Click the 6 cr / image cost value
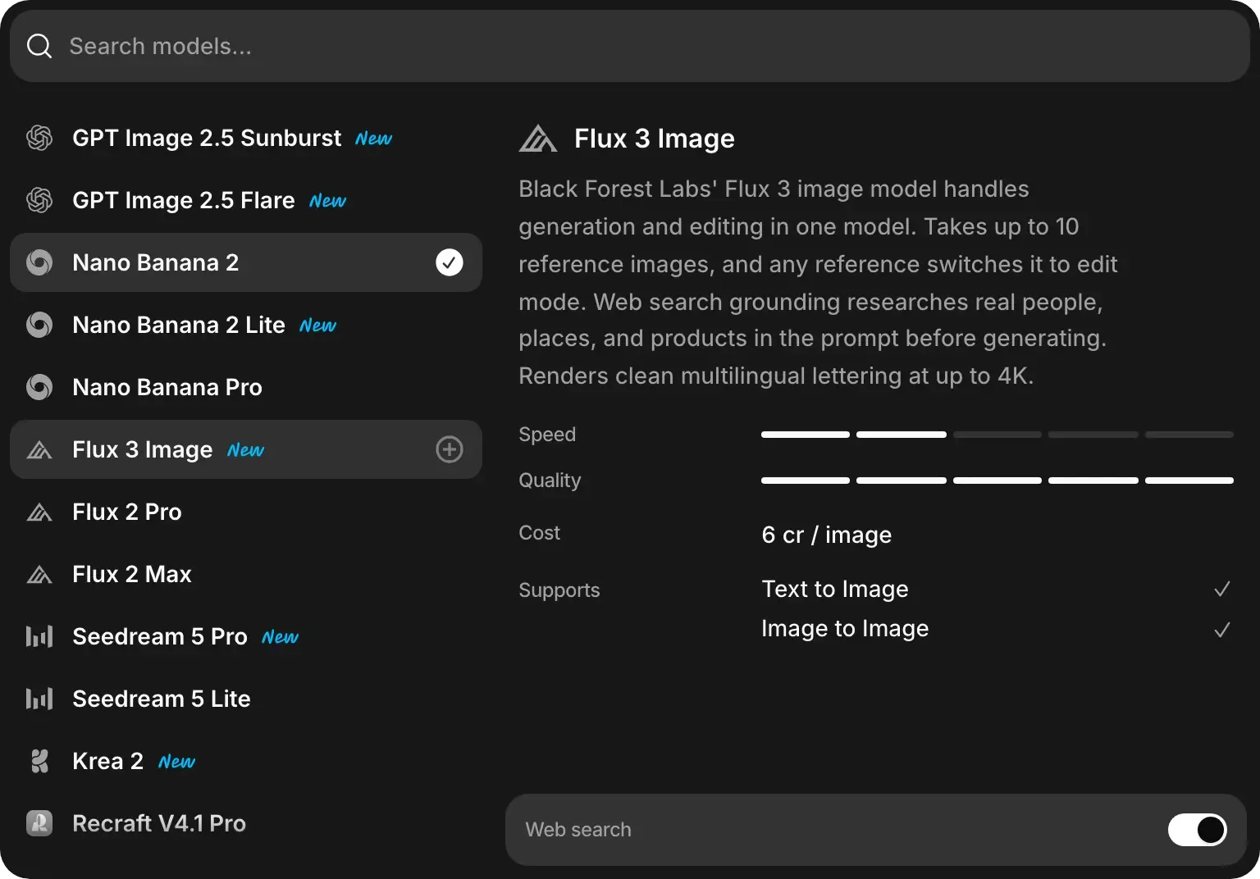The image size is (1260, 879). tap(826, 535)
